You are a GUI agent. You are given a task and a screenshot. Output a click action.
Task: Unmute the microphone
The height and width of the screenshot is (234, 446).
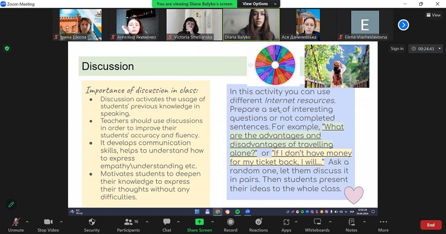(16, 225)
